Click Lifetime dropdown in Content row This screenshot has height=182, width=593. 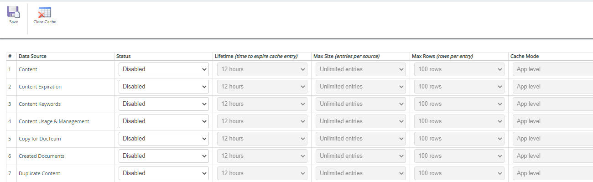point(262,69)
